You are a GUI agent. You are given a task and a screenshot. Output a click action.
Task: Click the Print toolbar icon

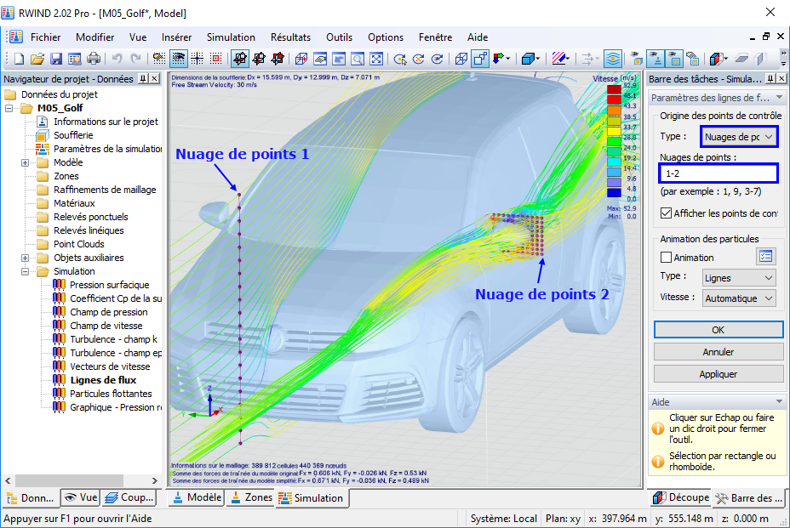[93, 59]
